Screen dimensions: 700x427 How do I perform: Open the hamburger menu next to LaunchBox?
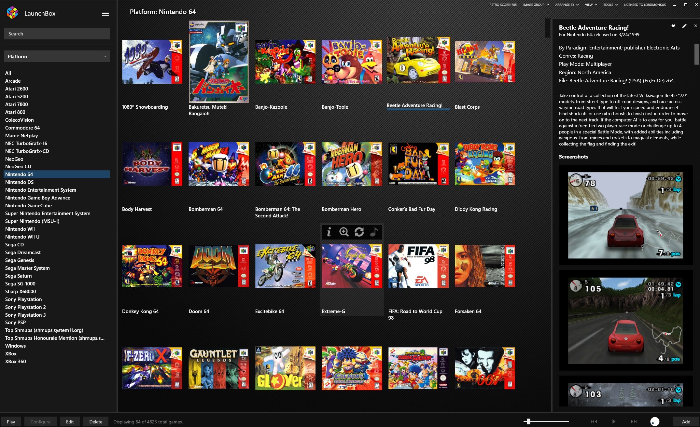105,14
